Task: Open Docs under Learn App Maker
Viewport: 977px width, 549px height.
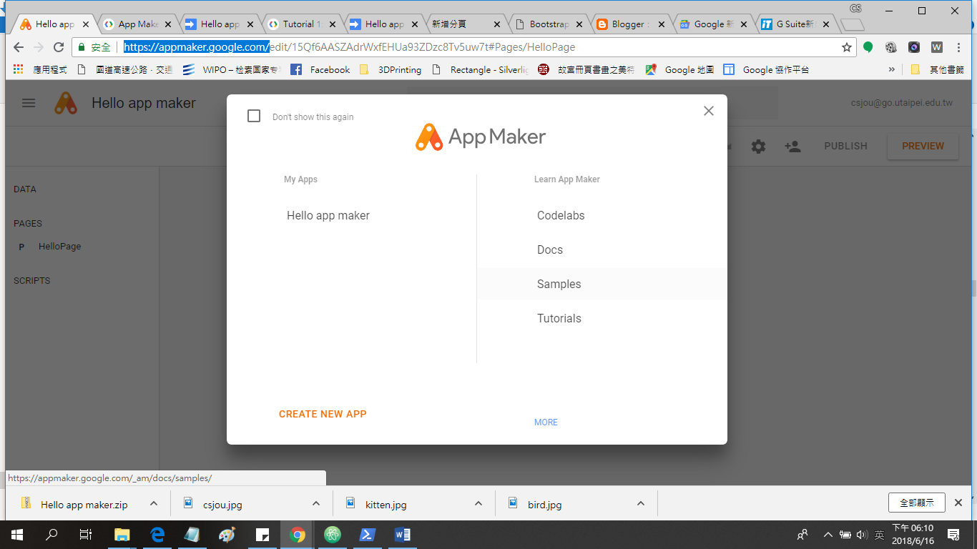Action: coord(550,249)
